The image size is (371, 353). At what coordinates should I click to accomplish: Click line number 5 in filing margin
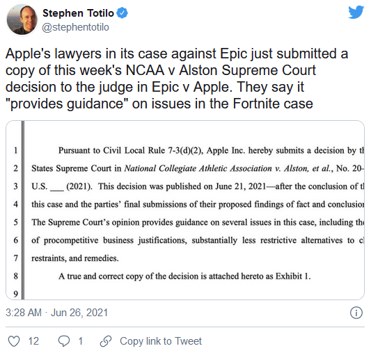click(15, 222)
